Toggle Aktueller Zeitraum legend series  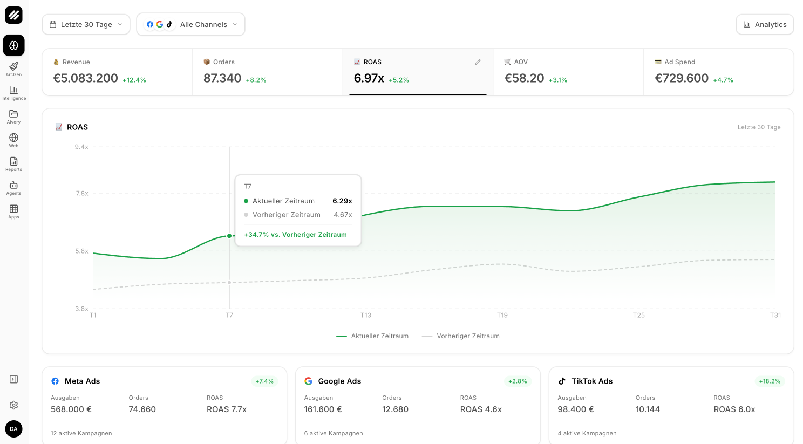pyautogui.click(x=372, y=336)
